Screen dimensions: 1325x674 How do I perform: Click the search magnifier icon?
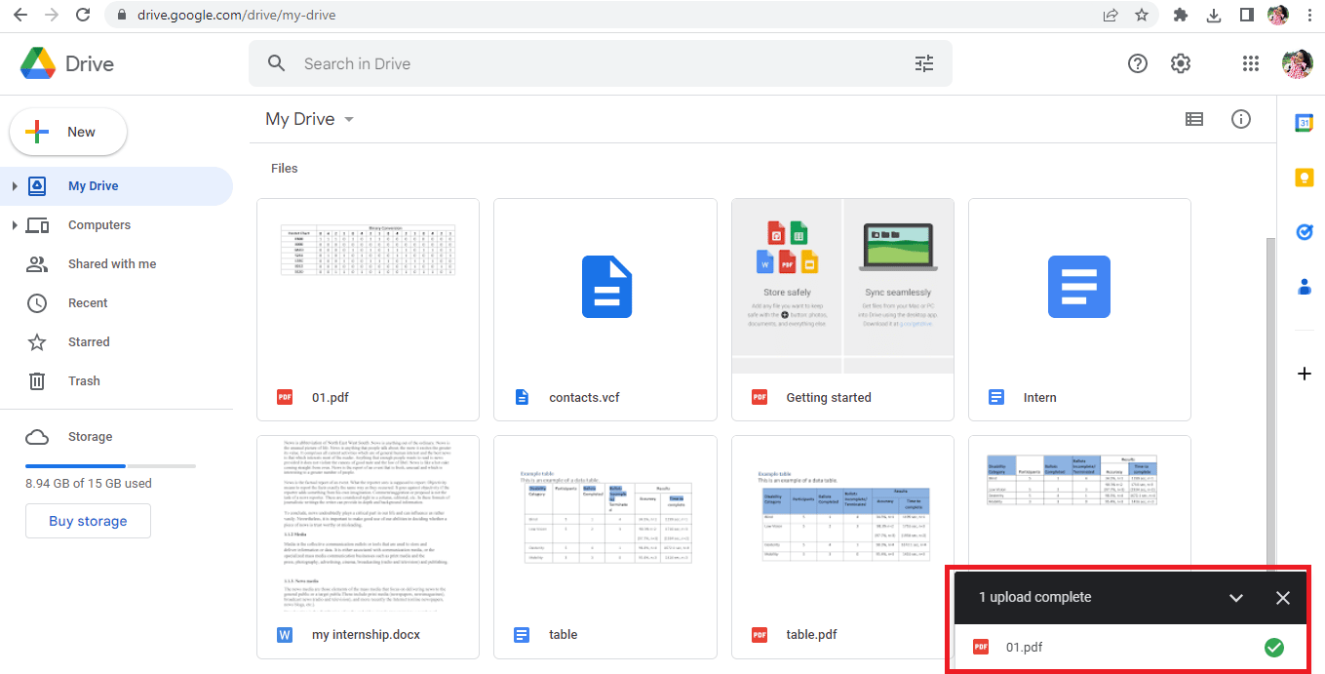[277, 63]
